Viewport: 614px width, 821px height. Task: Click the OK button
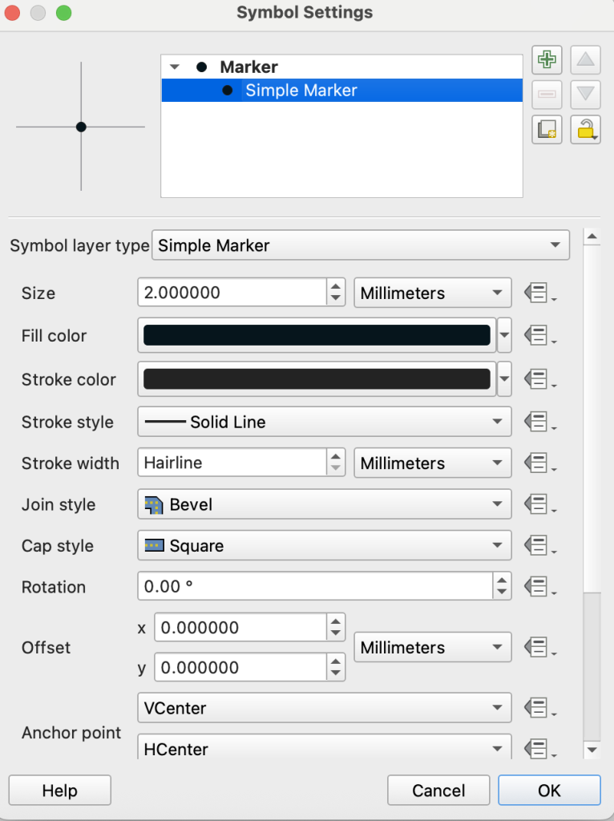pyautogui.click(x=549, y=791)
